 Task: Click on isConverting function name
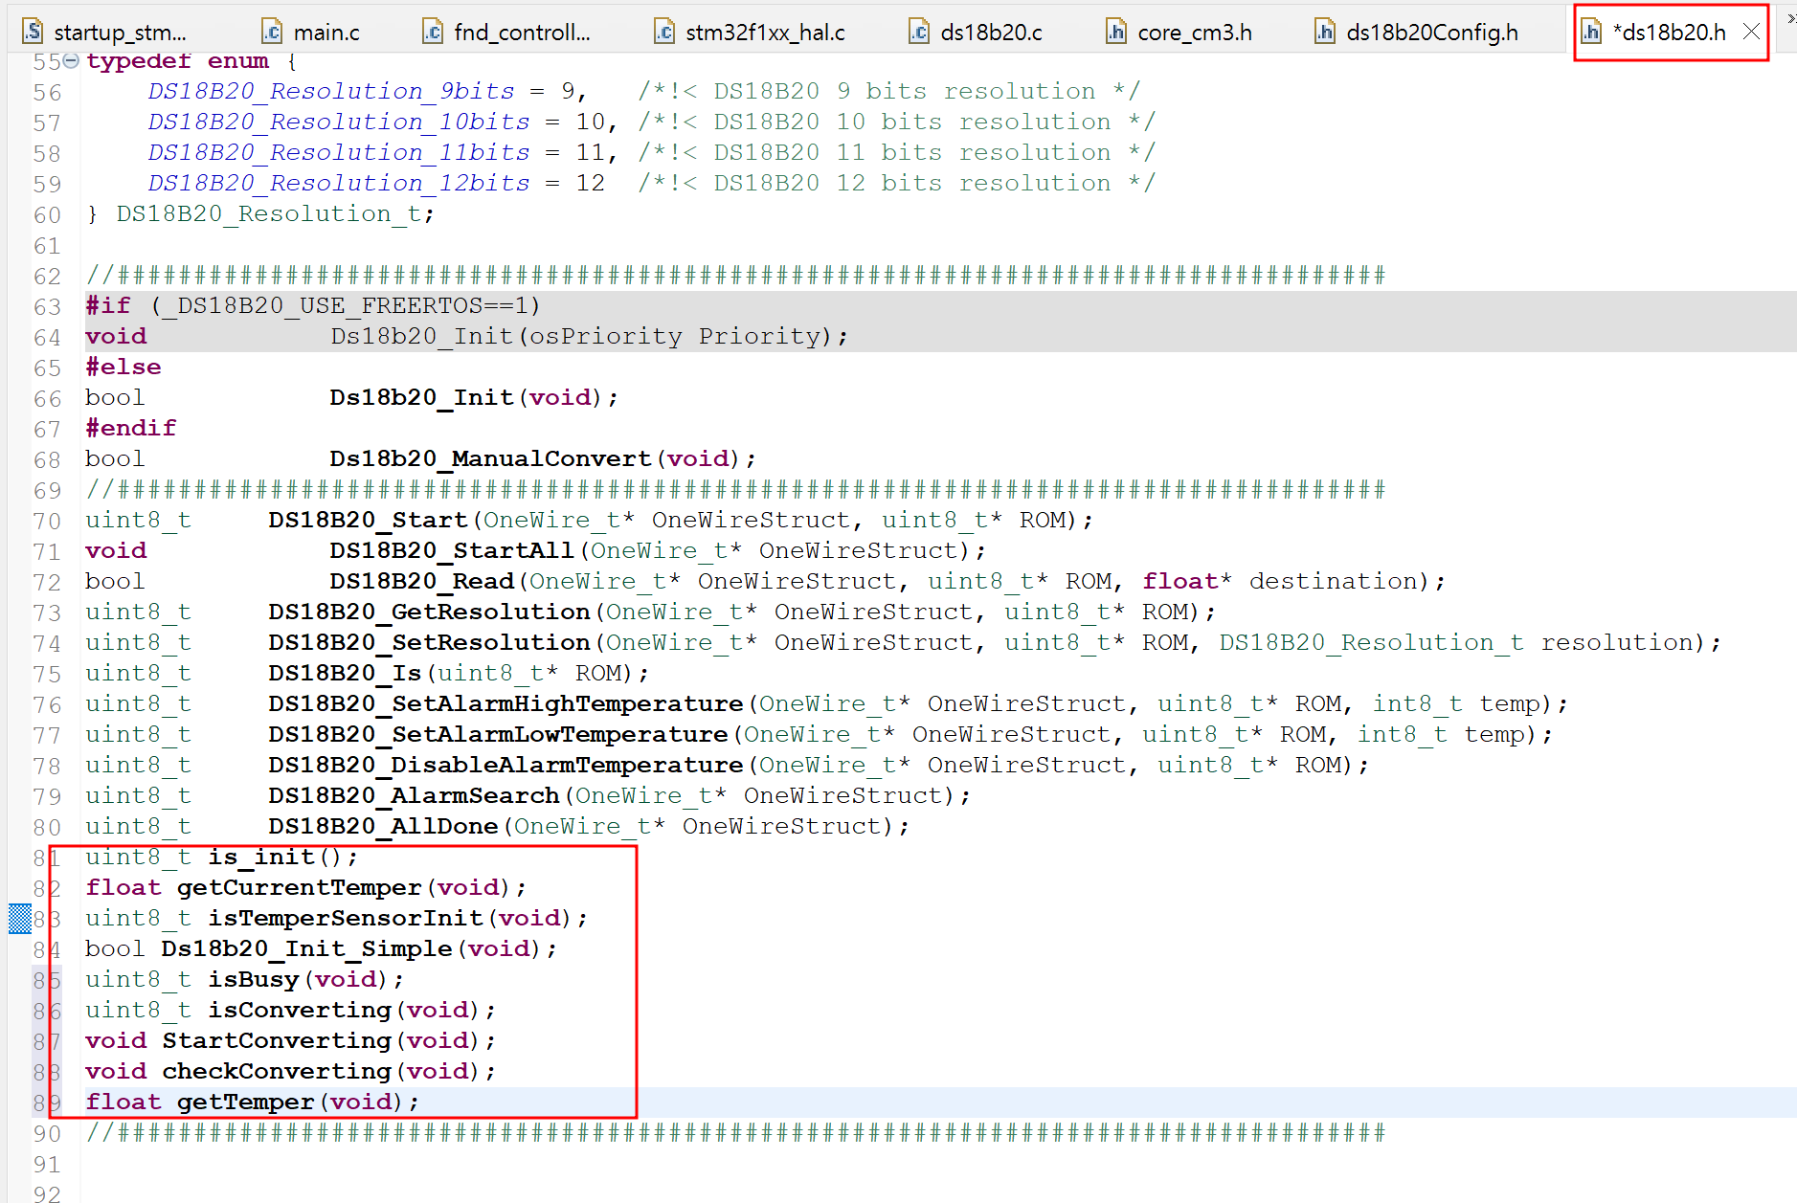tap(300, 1010)
